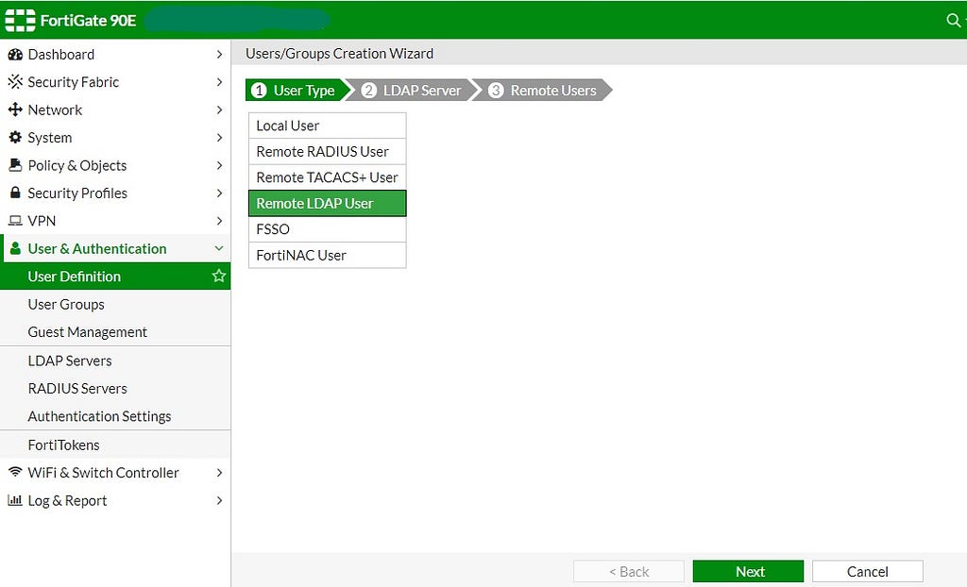Click the Policy & Objects icon

pyautogui.click(x=15, y=165)
